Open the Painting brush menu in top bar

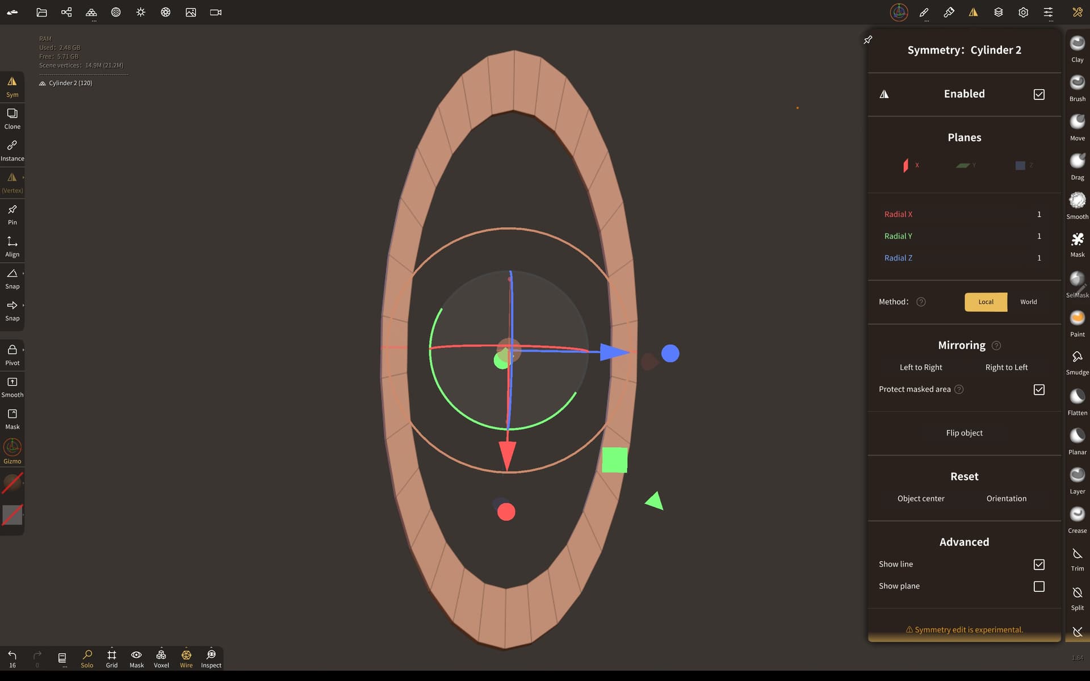[949, 12]
